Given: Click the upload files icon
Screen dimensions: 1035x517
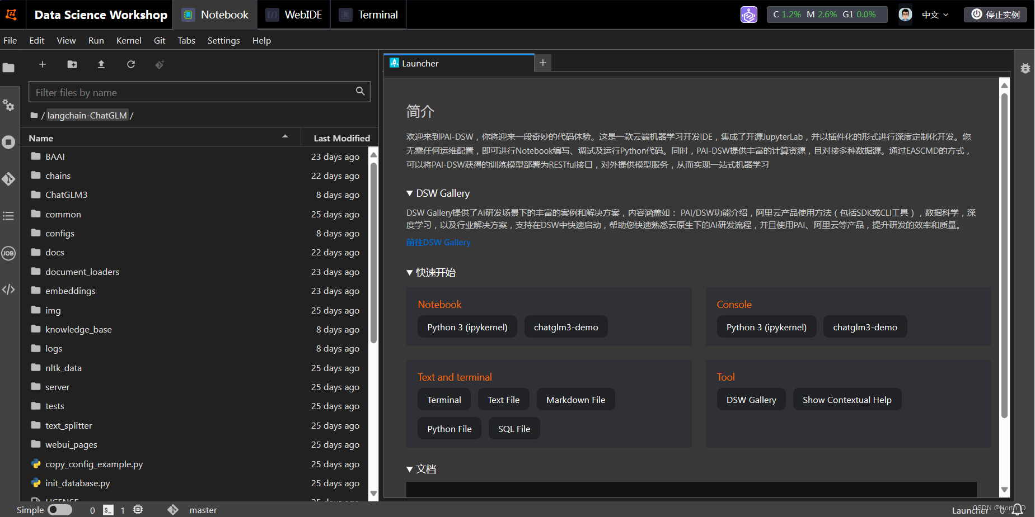Looking at the screenshot, I should (x=101, y=64).
